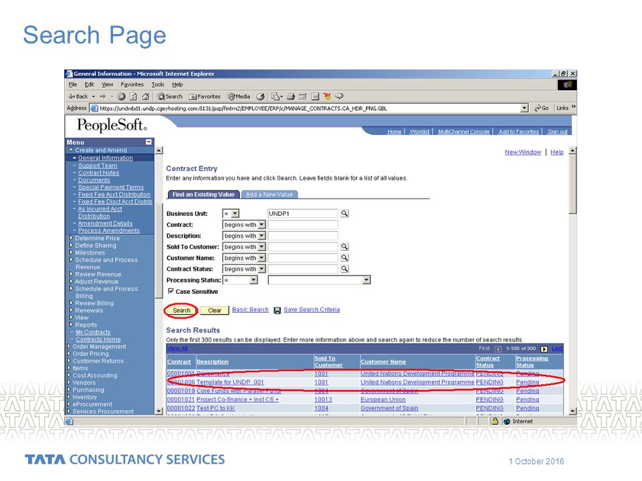The width and height of the screenshot is (642, 481).
Task: Open the Edit menu
Action: (x=89, y=85)
